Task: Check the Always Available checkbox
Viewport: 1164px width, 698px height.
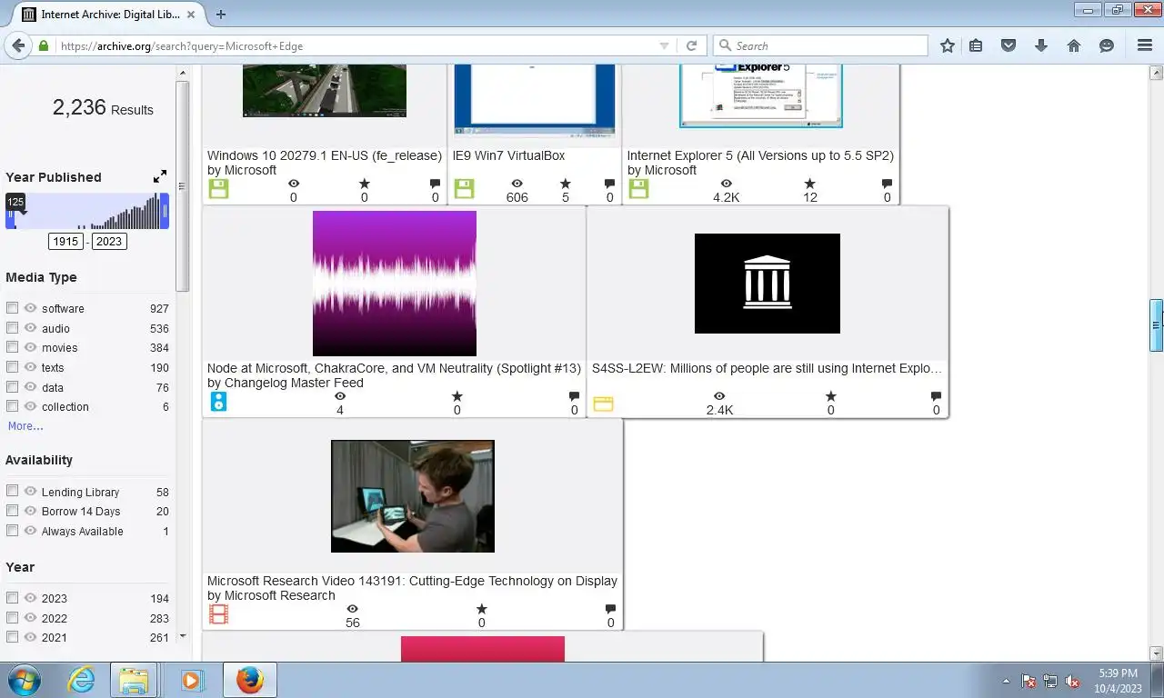Action: (12, 531)
